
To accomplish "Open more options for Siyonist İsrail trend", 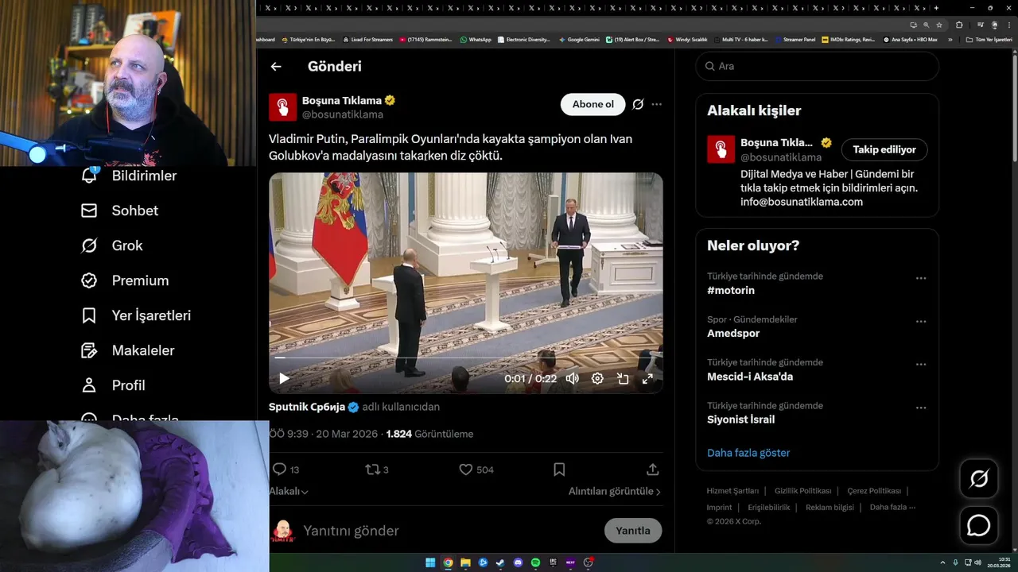I will tap(921, 408).
